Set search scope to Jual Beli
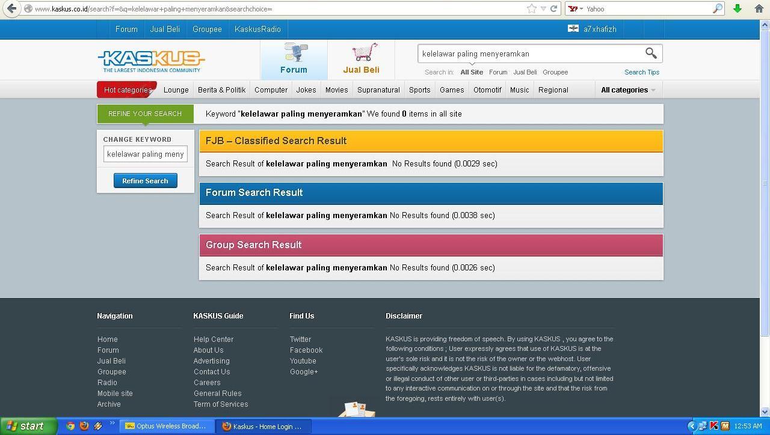Screen dimensions: 770x435 pos(525,72)
